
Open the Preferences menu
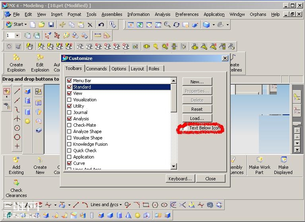click(187, 14)
